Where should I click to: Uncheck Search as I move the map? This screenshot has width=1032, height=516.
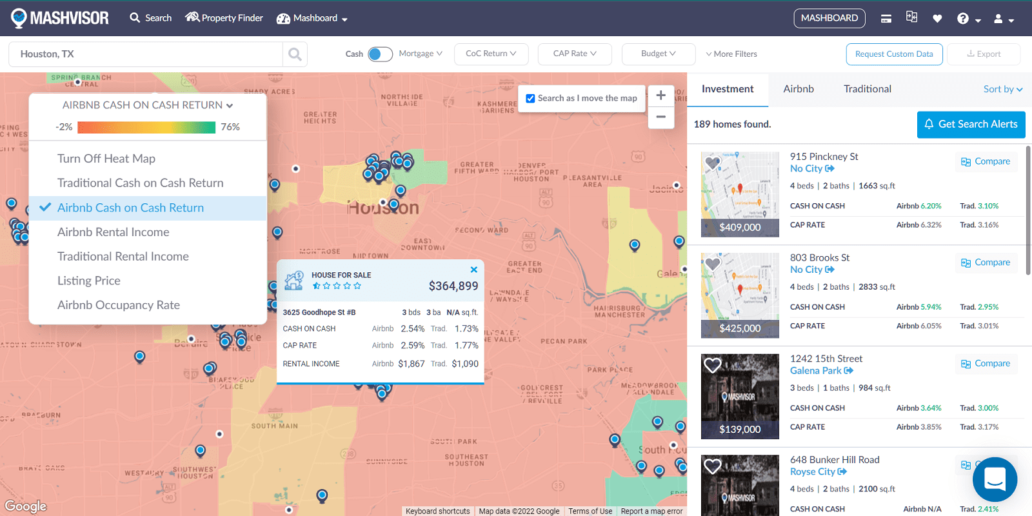coord(530,99)
